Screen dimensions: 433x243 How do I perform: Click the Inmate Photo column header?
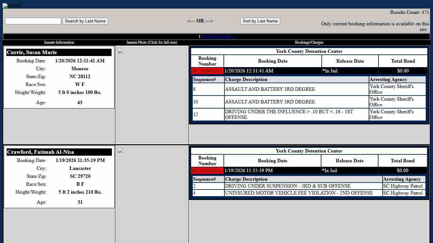[152, 42]
